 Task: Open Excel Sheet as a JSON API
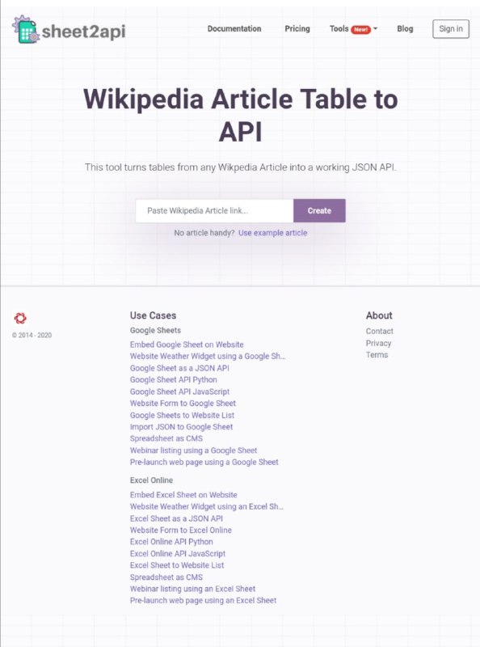click(176, 518)
